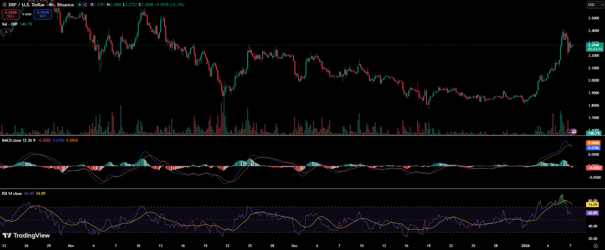Open chart settings hexagon icon at bottom right
The height and width of the screenshot is (250, 605).
[595, 246]
